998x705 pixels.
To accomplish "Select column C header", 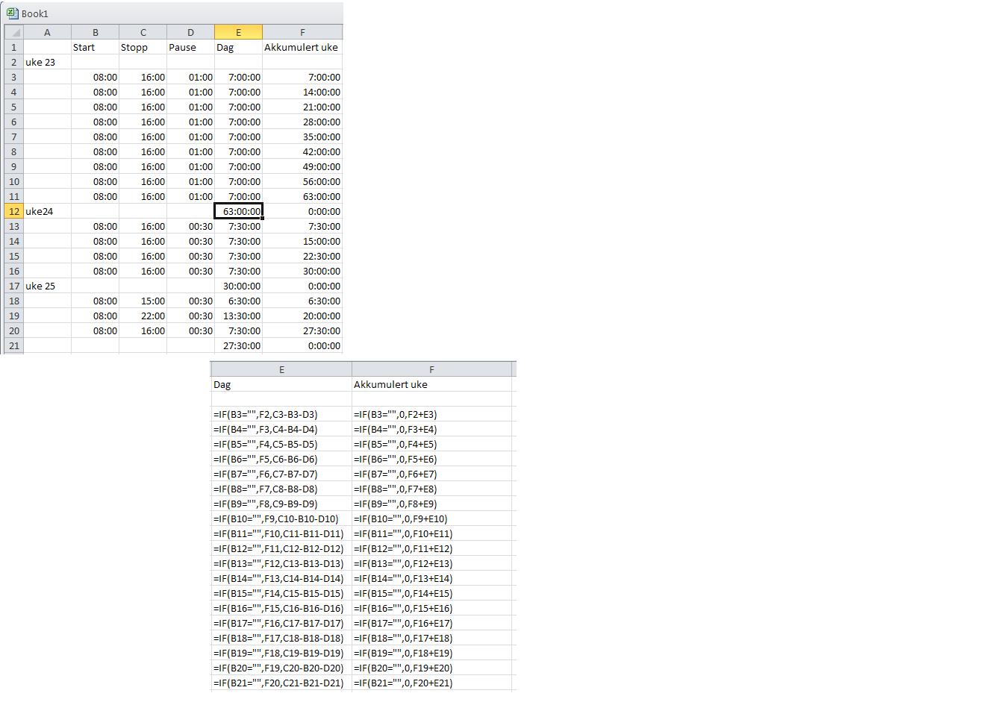I will coord(143,32).
